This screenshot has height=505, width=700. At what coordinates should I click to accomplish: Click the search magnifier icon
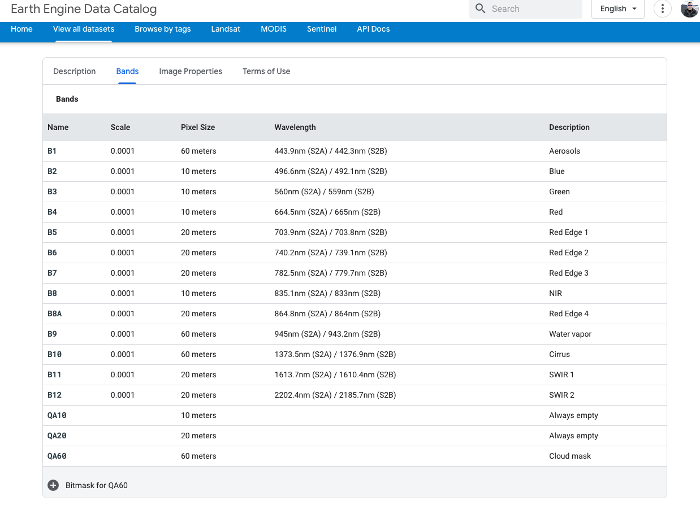481,9
